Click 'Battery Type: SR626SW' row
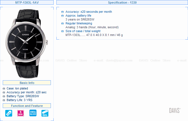The width and height of the screenshot is (188, 121). point(23,96)
